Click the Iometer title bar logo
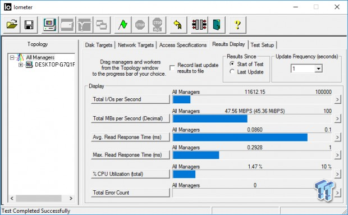Viewport: 348px width, 215px height. pyautogui.click(x=7, y=7)
